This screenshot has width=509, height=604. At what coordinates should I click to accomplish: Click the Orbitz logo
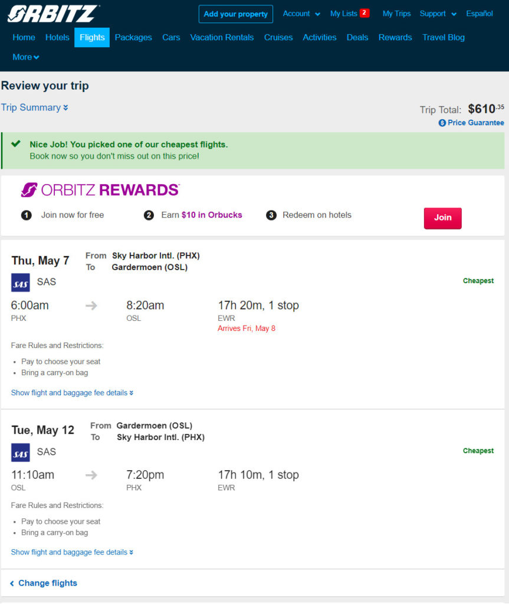(x=53, y=14)
